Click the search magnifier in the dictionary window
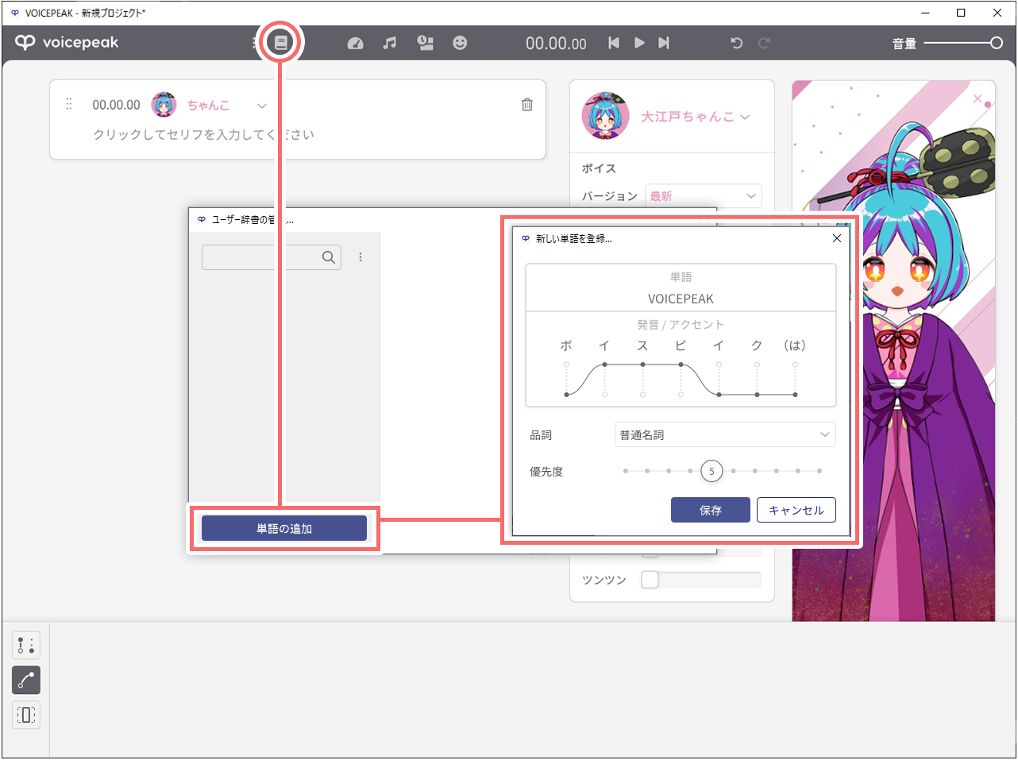Viewport: 1018px width, 760px height. point(329,257)
